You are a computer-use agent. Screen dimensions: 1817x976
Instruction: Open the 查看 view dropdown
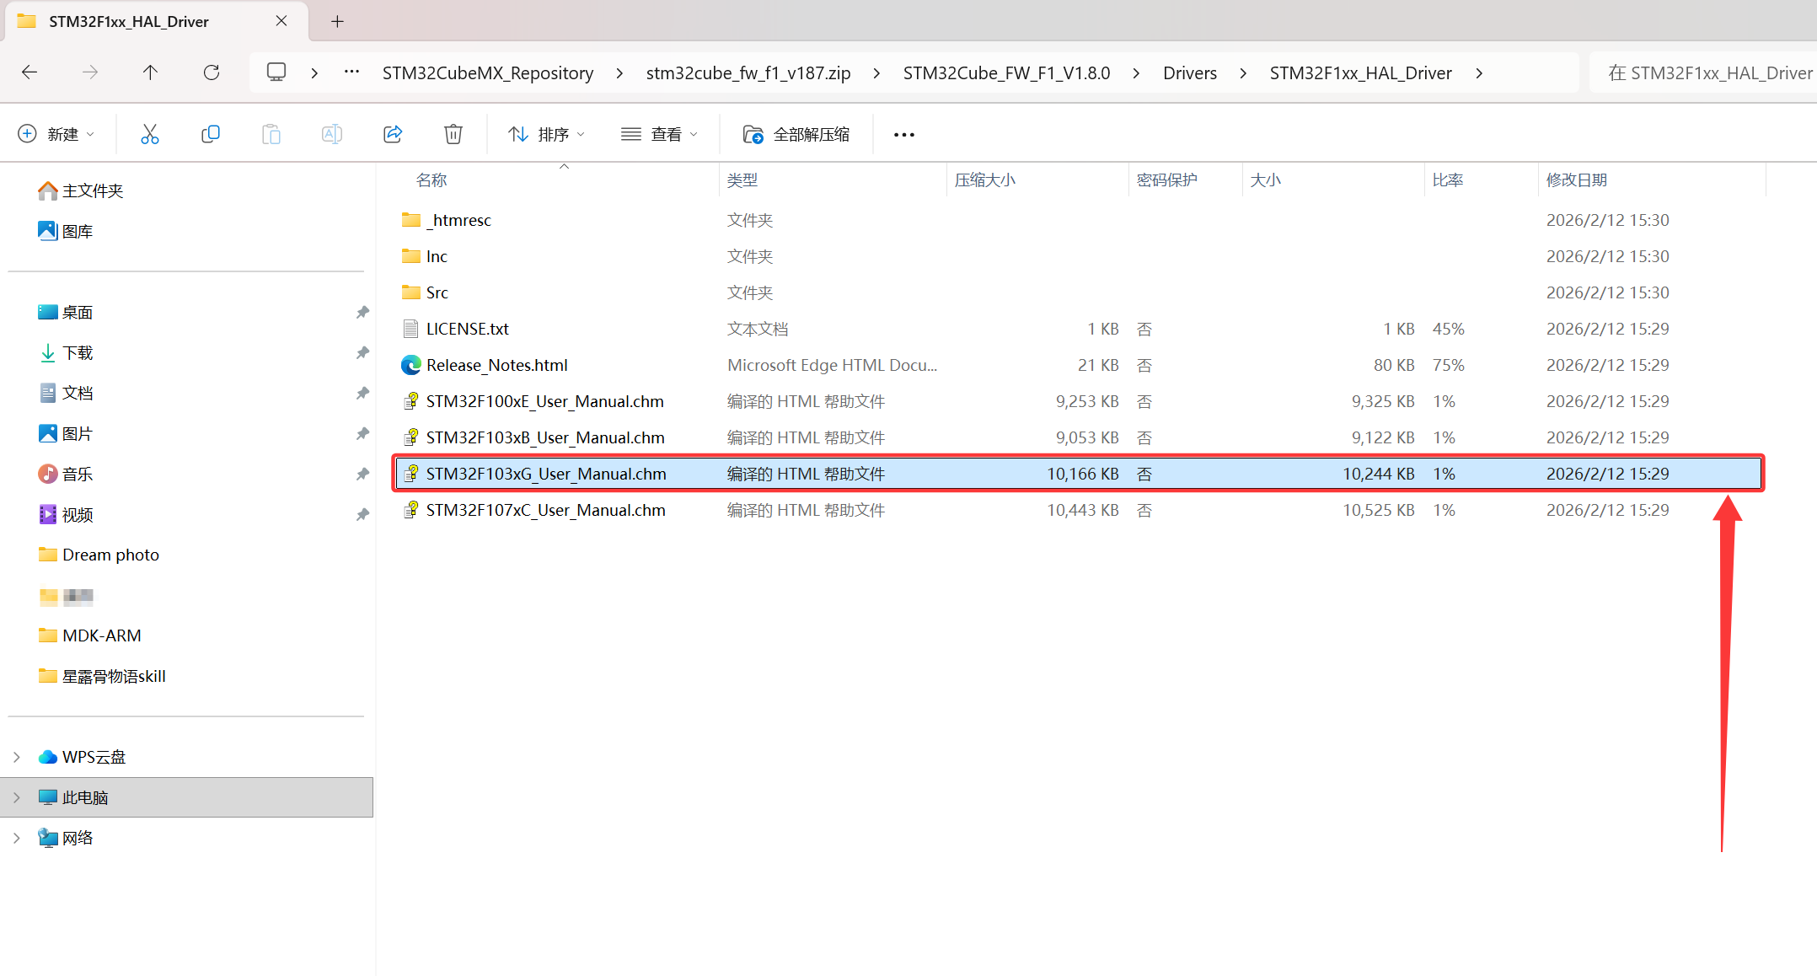[x=659, y=134]
